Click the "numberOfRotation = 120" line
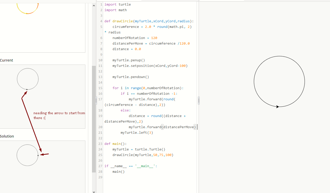 pos(135,38)
